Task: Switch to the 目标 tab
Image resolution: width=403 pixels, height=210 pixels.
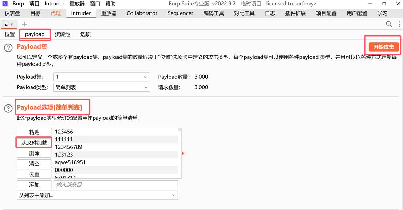Action: [35, 13]
